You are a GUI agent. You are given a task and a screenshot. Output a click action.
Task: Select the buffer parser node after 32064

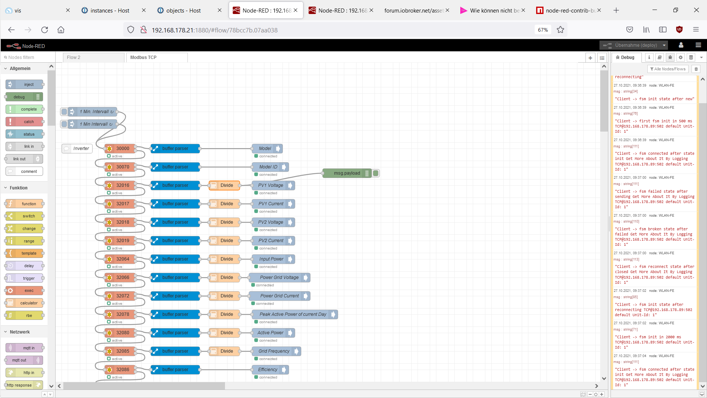pyautogui.click(x=175, y=259)
